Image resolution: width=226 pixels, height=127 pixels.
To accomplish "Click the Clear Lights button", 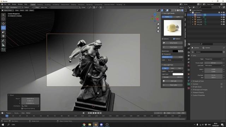I will pyautogui.click(x=173, y=85).
